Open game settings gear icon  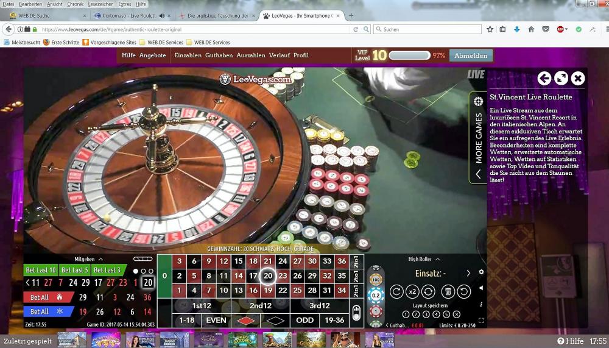[481, 272]
